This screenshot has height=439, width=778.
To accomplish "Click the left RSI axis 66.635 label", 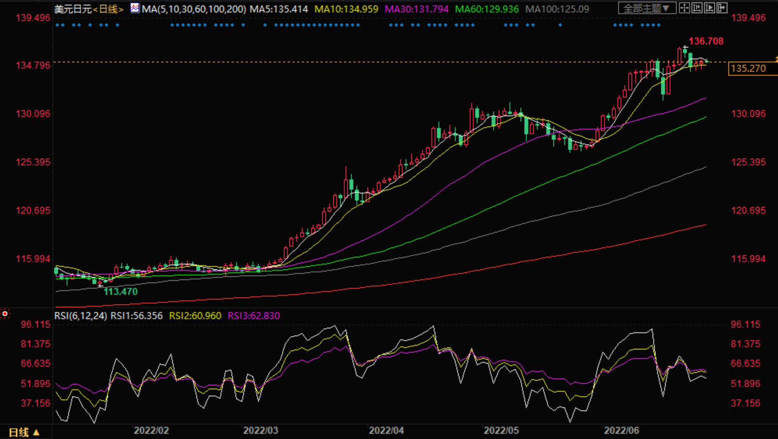I will [35, 364].
